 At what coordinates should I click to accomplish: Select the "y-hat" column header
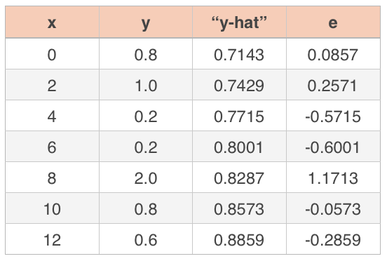[x=239, y=22]
